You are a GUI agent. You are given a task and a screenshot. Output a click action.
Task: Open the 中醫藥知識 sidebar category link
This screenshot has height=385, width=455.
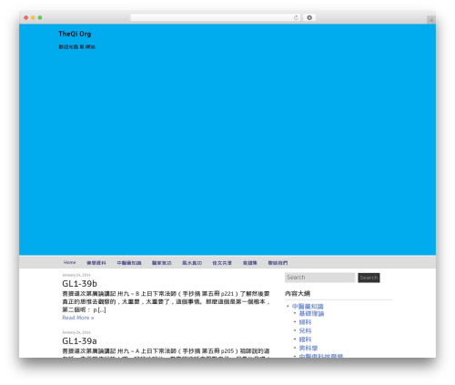(x=308, y=307)
